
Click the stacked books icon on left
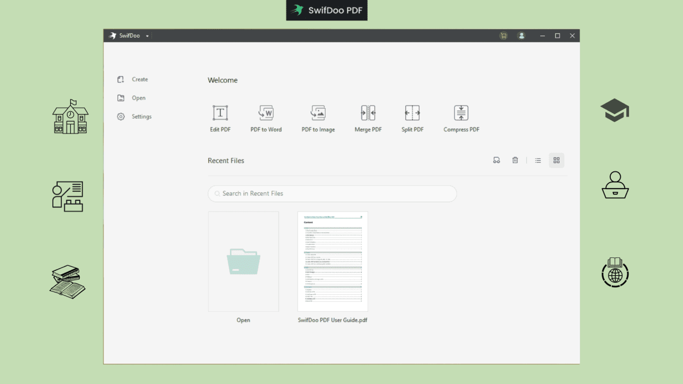[67, 282]
